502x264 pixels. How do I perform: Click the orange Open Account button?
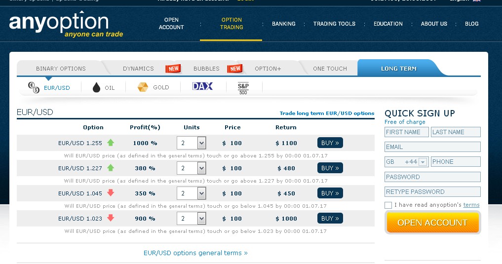point(432,223)
